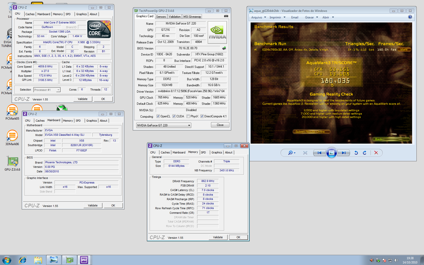Click the GPU-Z screenshot camera icon

tap(226, 16)
